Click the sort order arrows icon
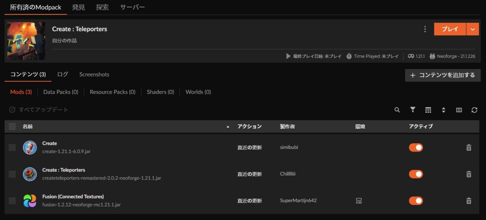 click(443, 110)
